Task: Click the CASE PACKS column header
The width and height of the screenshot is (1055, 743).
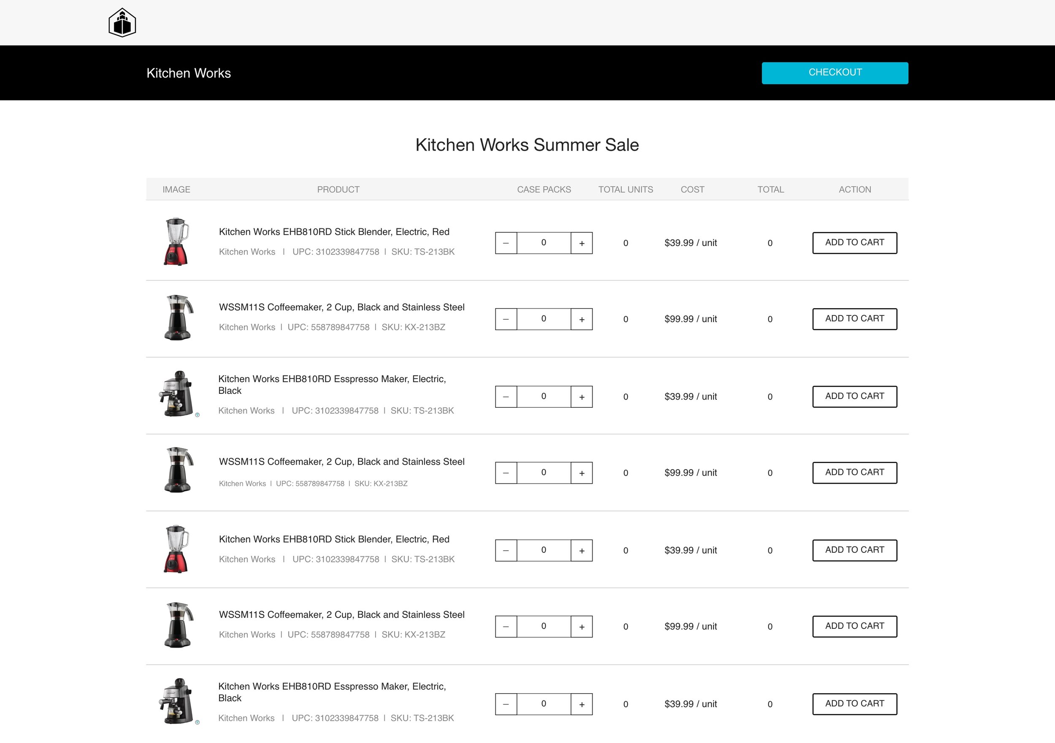Action: pyautogui.click(x=544, y=190)
